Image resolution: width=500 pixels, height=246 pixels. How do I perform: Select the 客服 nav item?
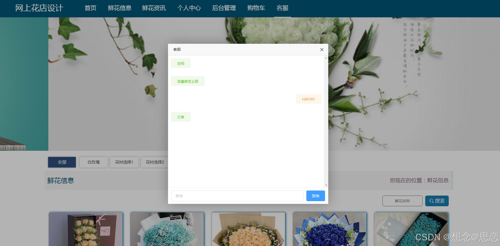pos(283,8)
